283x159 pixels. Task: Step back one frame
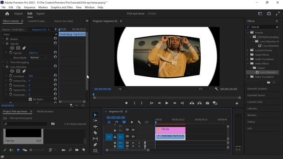coord(159,103)
